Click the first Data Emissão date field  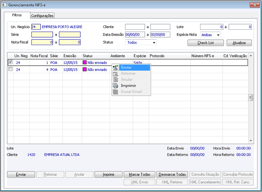click(x=135, y=35)
